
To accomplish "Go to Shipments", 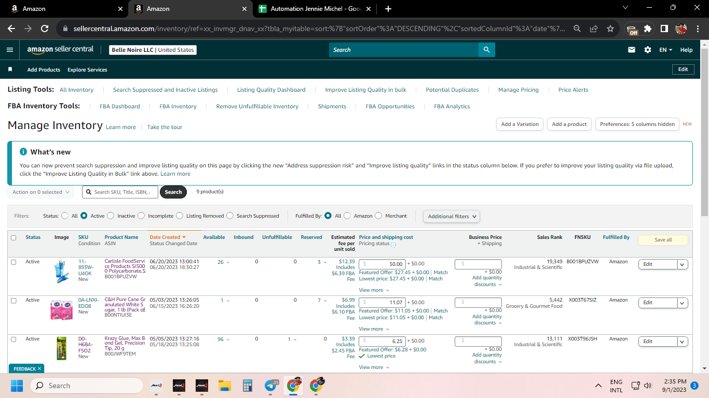I will 332,106.
